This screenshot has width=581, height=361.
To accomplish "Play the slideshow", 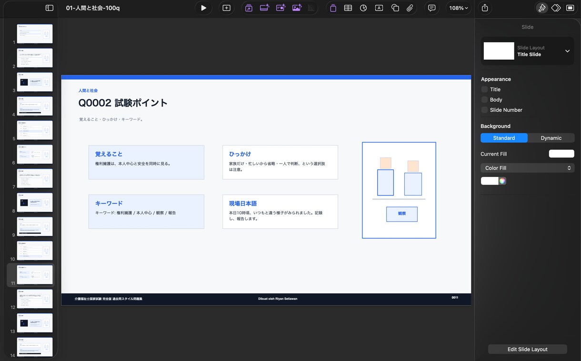I will [x=203, y=8].
